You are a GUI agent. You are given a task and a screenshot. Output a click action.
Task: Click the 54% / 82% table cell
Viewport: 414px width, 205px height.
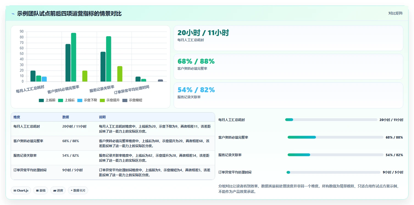pos(71,156)
